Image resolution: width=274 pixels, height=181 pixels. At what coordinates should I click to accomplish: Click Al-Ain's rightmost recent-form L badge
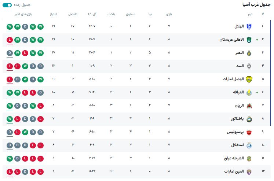40,171
